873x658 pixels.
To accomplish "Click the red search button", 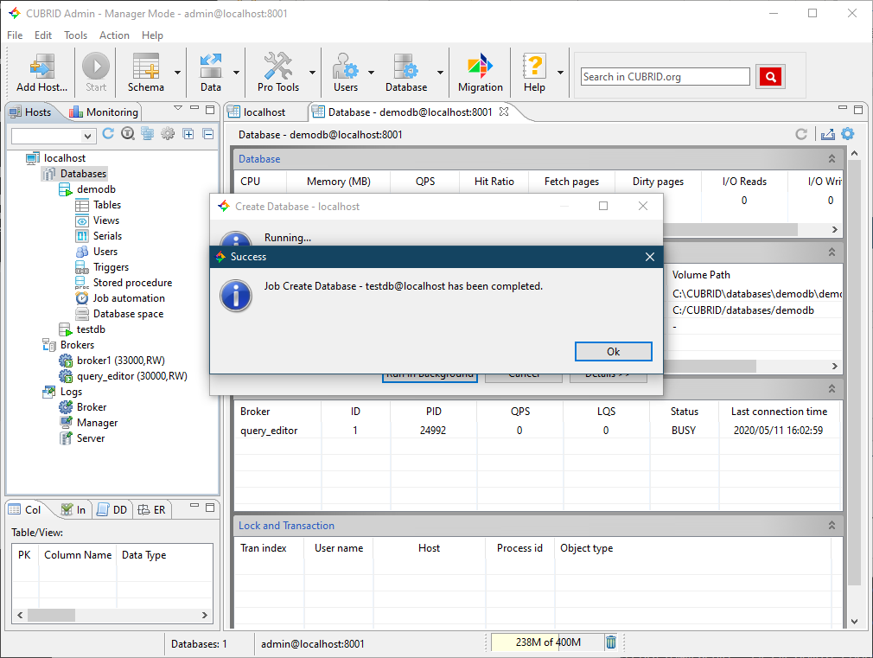I will [x=769, y=77].
